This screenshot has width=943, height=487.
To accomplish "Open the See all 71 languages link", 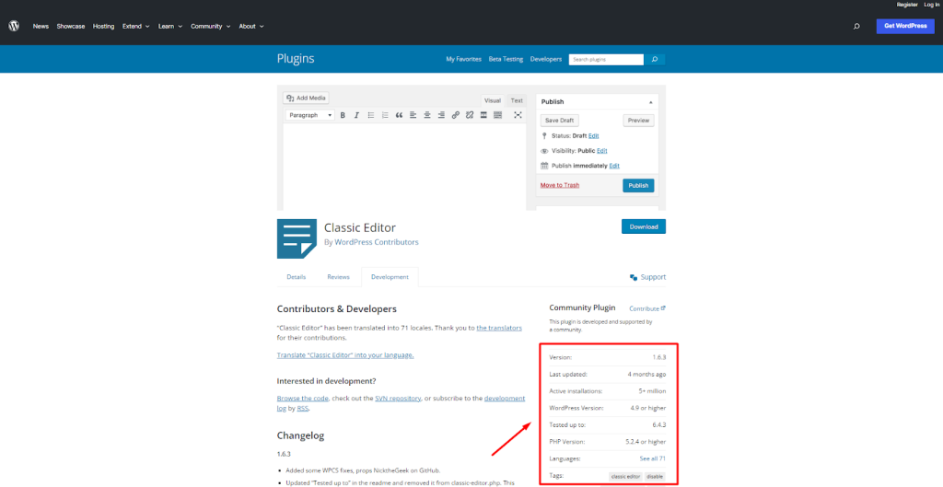I will pyautogui.click(x=653, y=458).
